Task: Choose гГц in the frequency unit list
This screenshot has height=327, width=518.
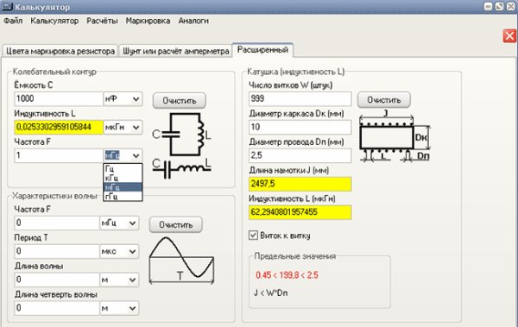Action: (123, 196)
